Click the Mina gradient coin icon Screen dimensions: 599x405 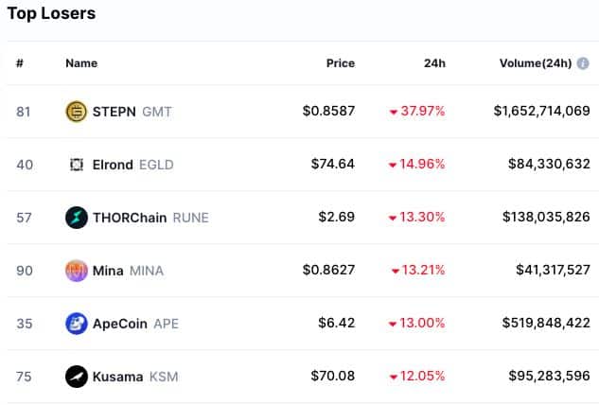coord(77,271)
